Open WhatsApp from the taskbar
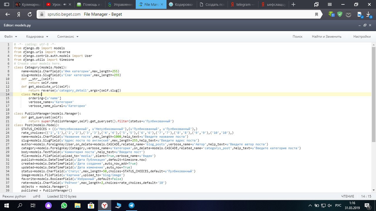Viewport: 376px width, 211px height. pos(64,205)
